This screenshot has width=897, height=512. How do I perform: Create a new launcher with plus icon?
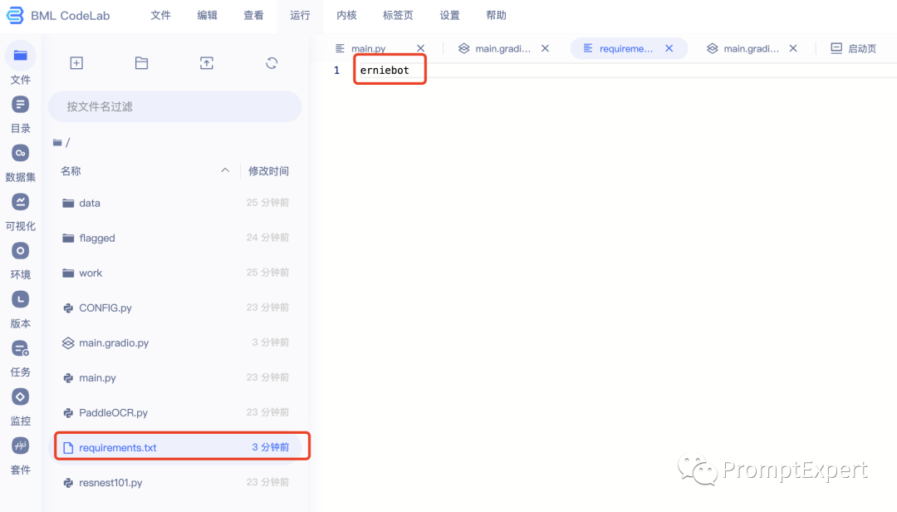pyautogui.click(x=76, y=63)
